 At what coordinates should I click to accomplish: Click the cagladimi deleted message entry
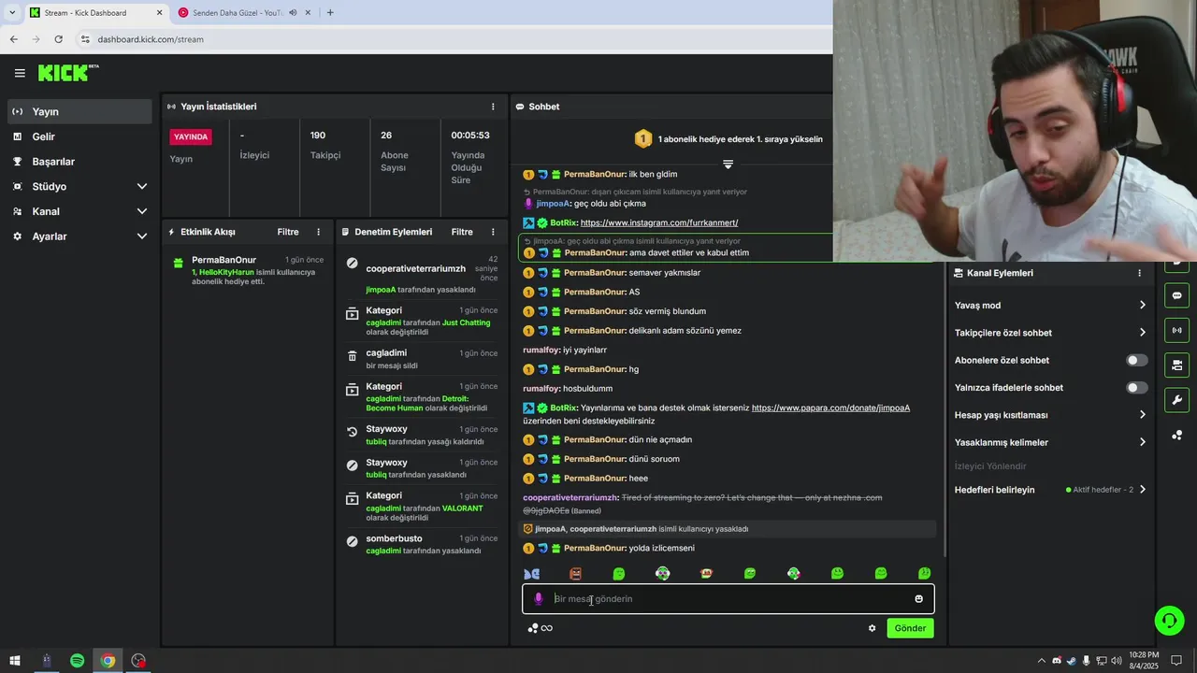(x=421, y=358)
